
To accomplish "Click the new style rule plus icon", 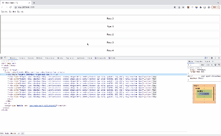I will [x=212, y=65].
